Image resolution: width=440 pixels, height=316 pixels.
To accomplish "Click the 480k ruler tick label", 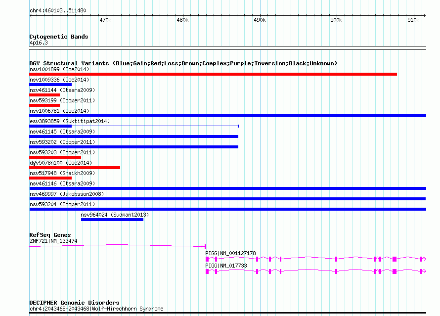I will tap(182, 20).
